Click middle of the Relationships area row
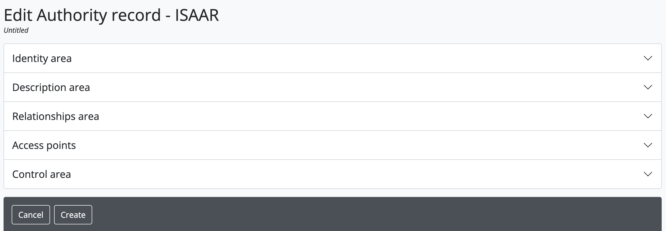This screenshot has width=666, height=231. 332,116
